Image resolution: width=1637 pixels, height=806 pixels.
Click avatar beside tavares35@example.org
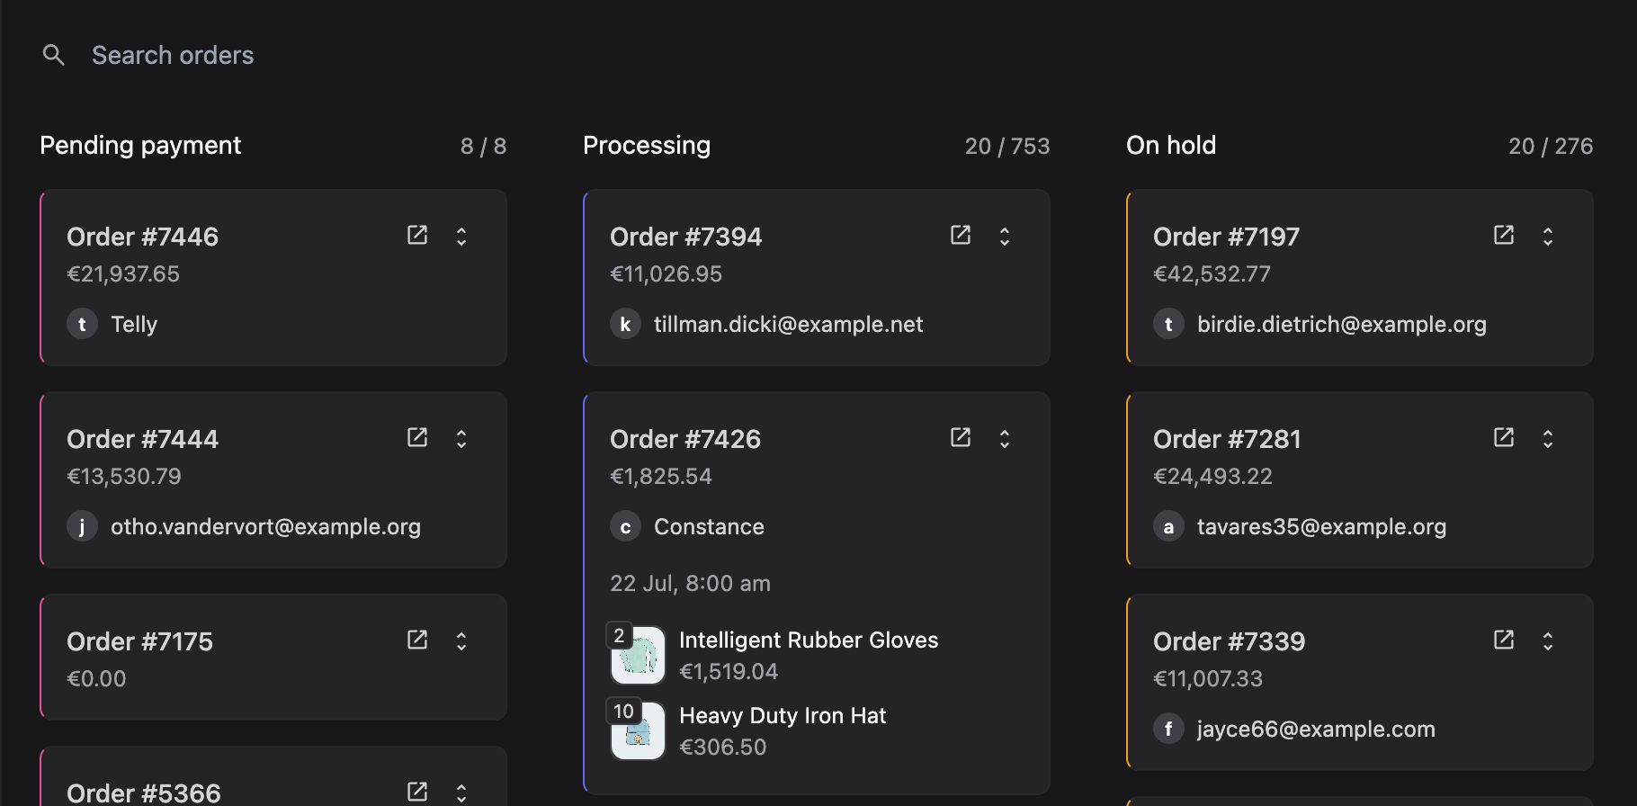click(1169, 526)
